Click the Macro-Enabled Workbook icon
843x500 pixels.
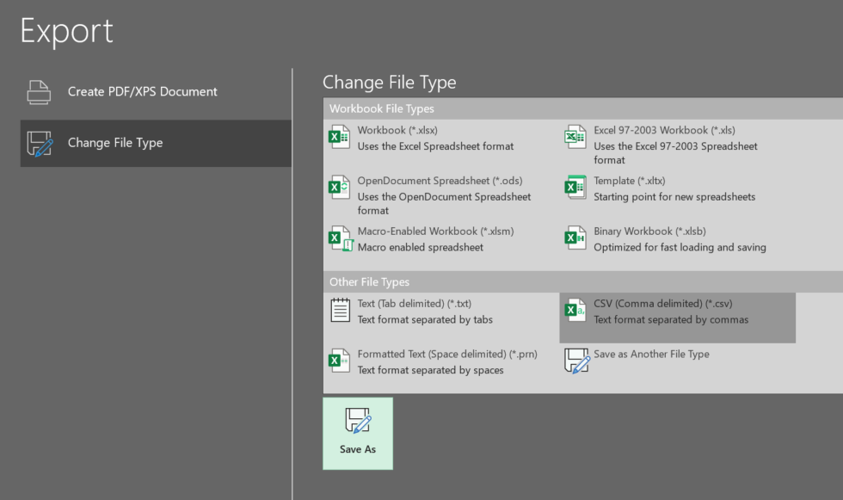coord(339,238)
